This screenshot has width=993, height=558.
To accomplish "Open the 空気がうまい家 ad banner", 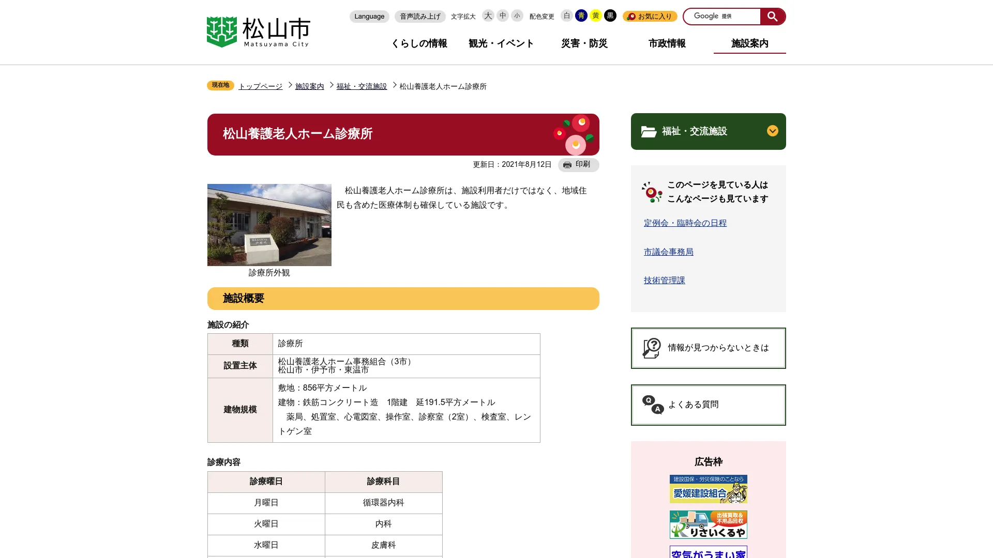I will tap(708, 552).
